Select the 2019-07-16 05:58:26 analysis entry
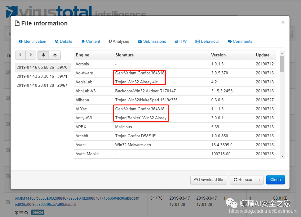 coord(43,67)
